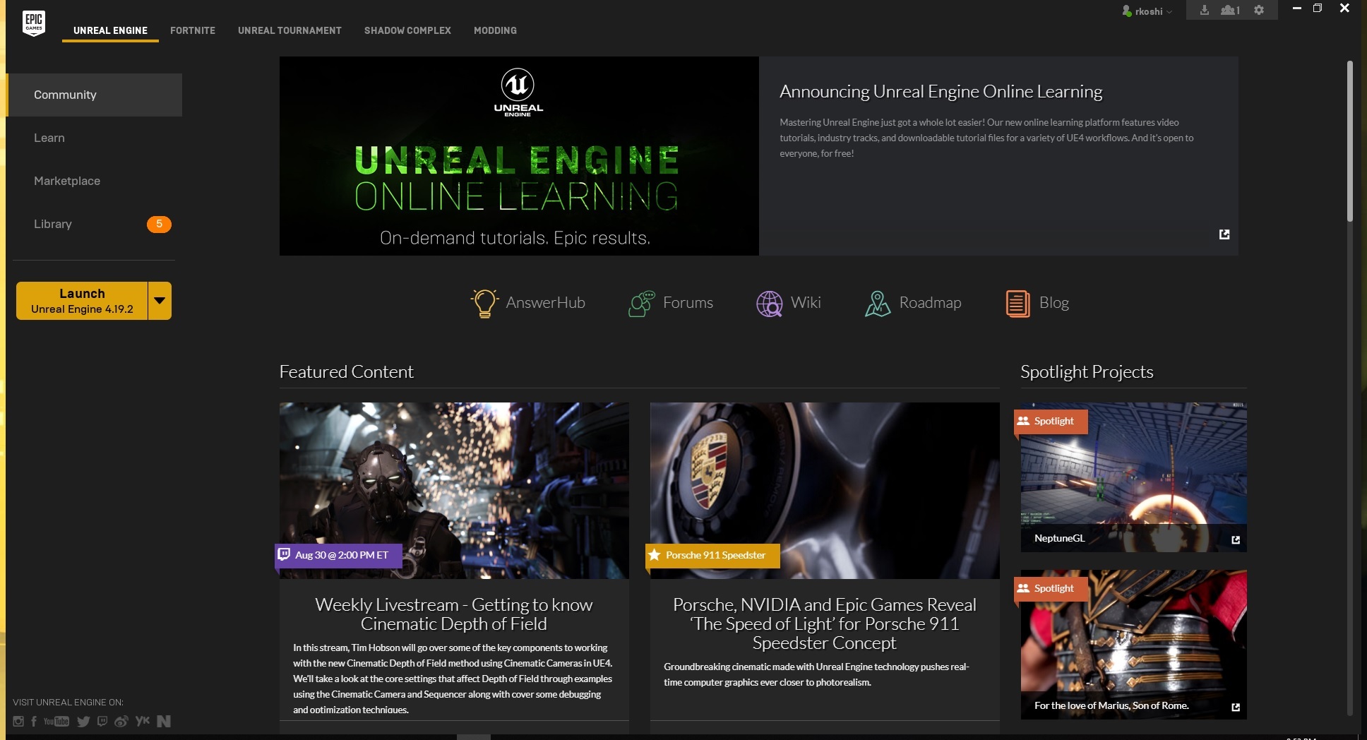Open the Unreal Engine YouTube icon
Image resolution: width=1367 pixels, height=740 pixels.
(56, 721)
